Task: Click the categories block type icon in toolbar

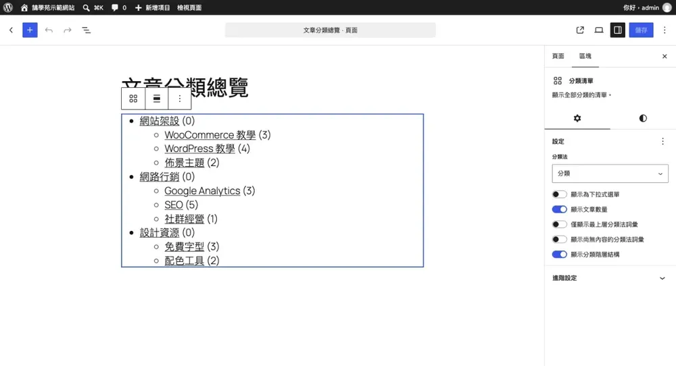Action: click(133, 99)
